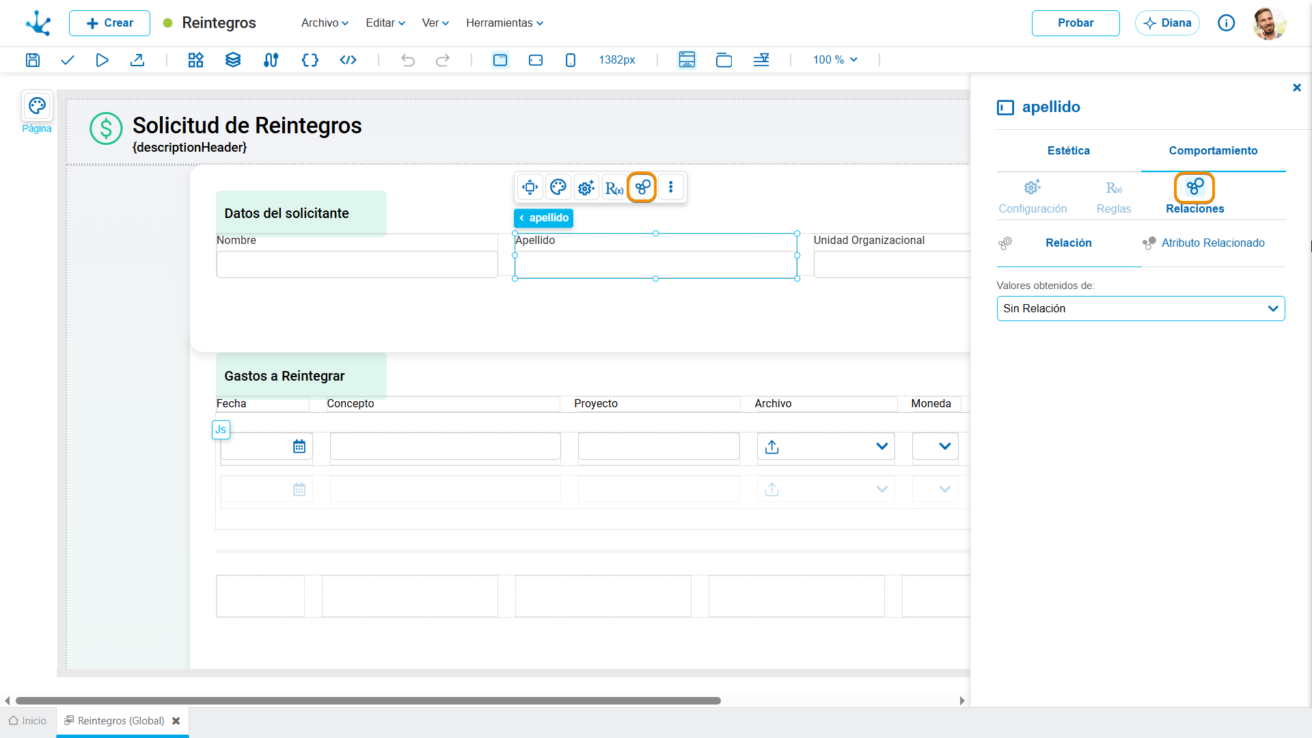Open the code brackets editor icon

[x=310, y=60]
